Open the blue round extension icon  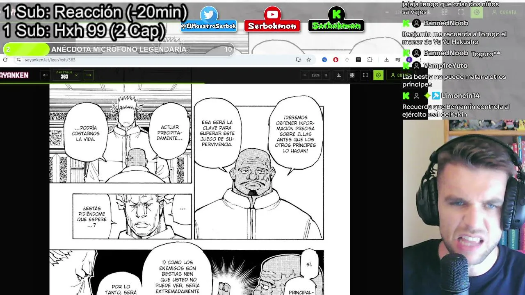(x=324, y=60)
